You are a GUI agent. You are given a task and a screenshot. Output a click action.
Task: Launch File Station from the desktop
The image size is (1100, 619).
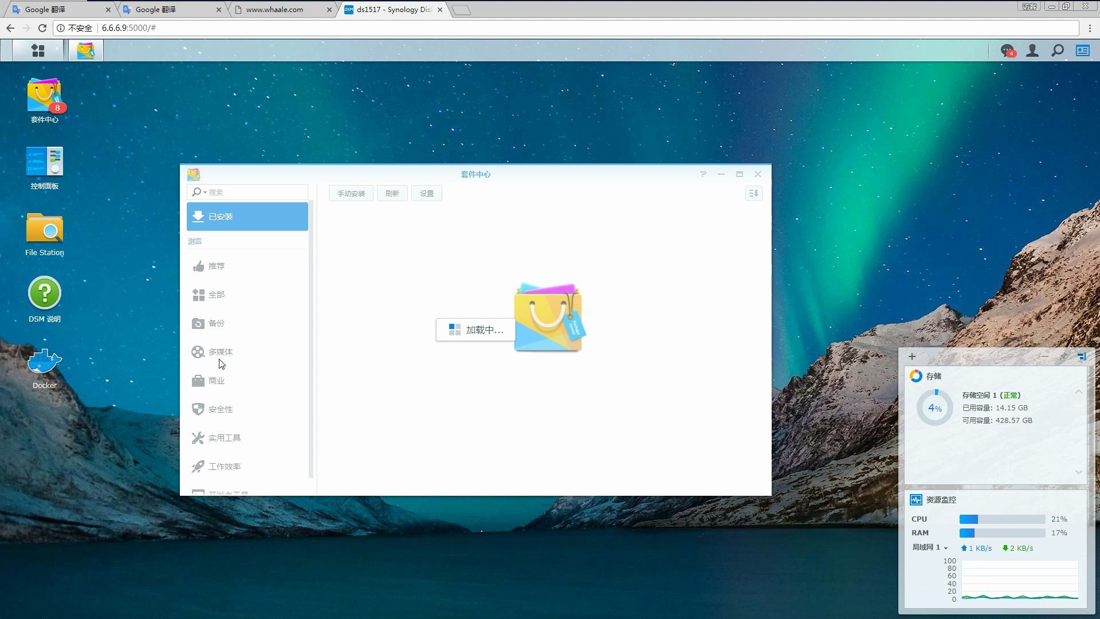(x=45, y=234)
